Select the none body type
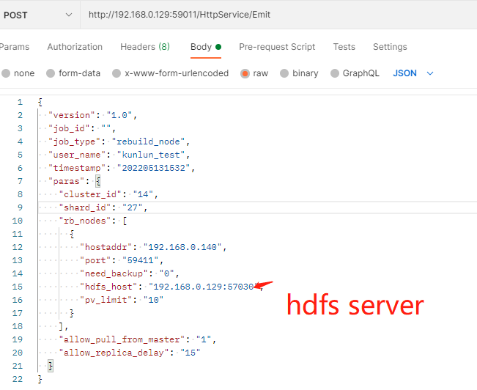Image resolution: width=477 pixels, height=390 pixels. click(x=6, y=73)
